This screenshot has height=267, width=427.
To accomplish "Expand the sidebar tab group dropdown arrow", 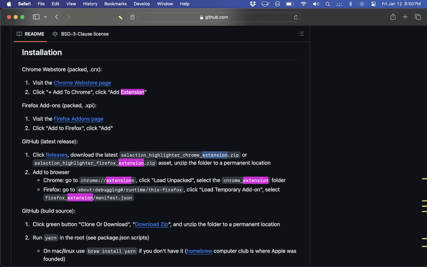I will pyautogui.click(x=45, y=17).
